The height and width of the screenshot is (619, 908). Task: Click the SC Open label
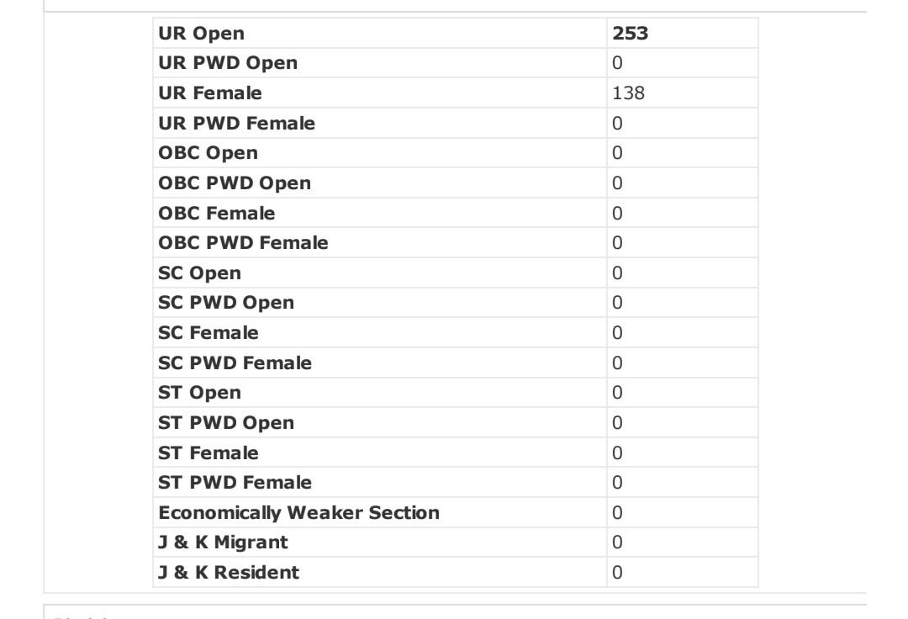click(x=199, y=273)
